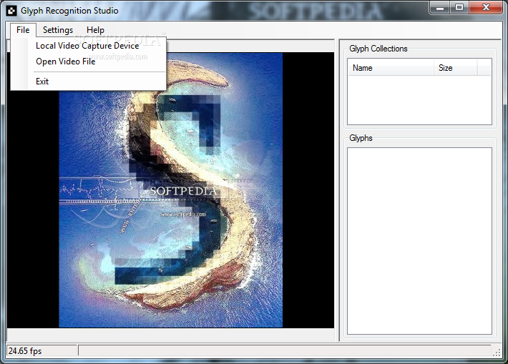Screen dimensions: 508x364
Task: Open the File menu
Action: (23, 30)
